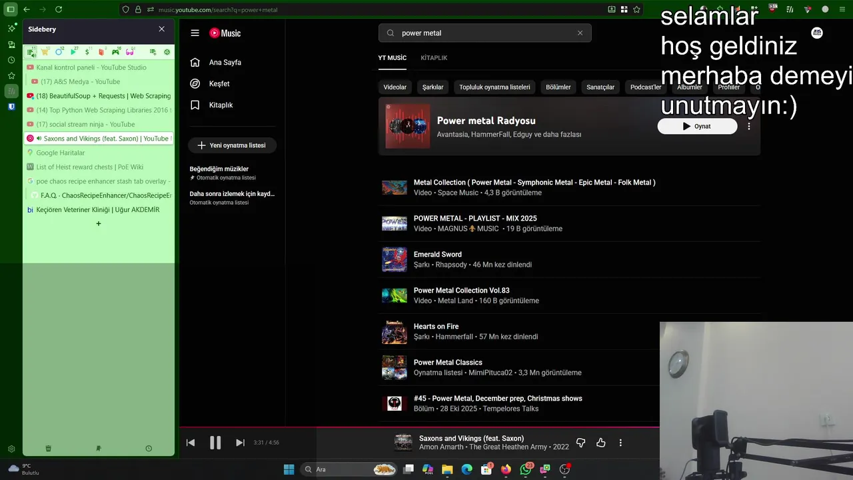Open the YouTube Music hamburger menu
This screenshot has height=480, width=853.
195,33
